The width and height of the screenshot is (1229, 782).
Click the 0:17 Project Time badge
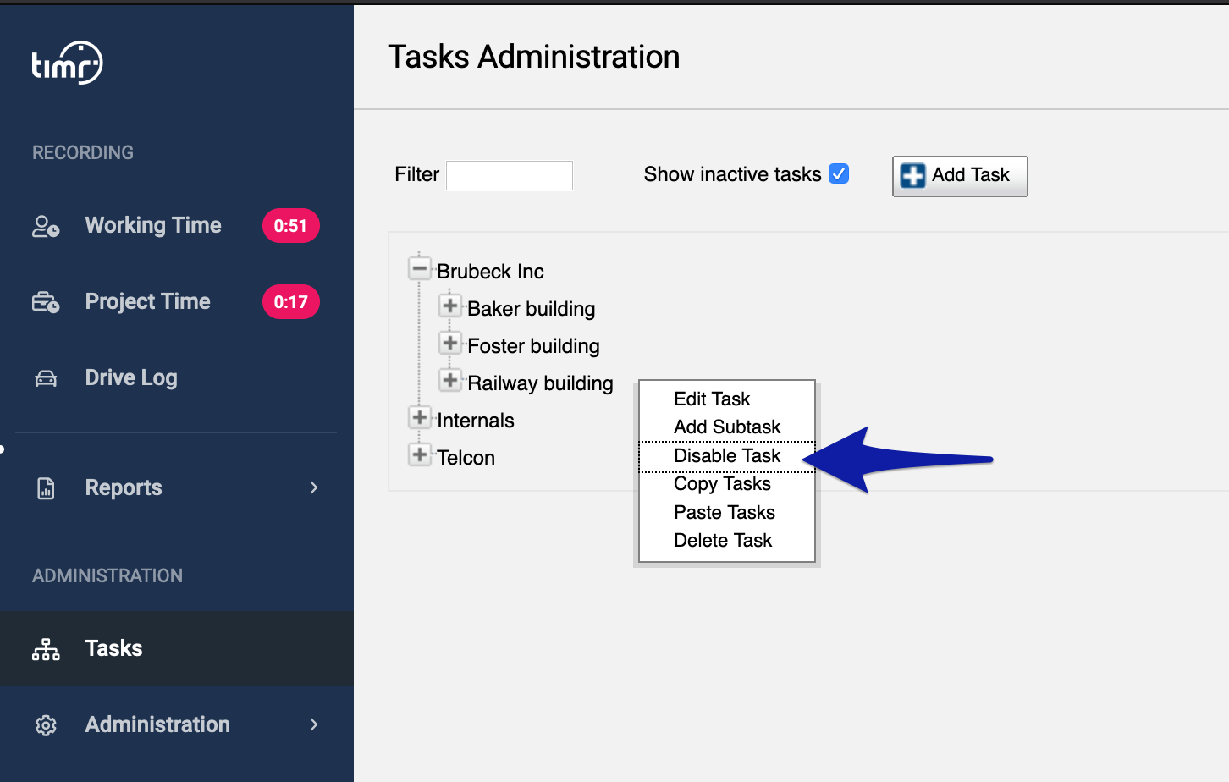click(x=290, y=302)
